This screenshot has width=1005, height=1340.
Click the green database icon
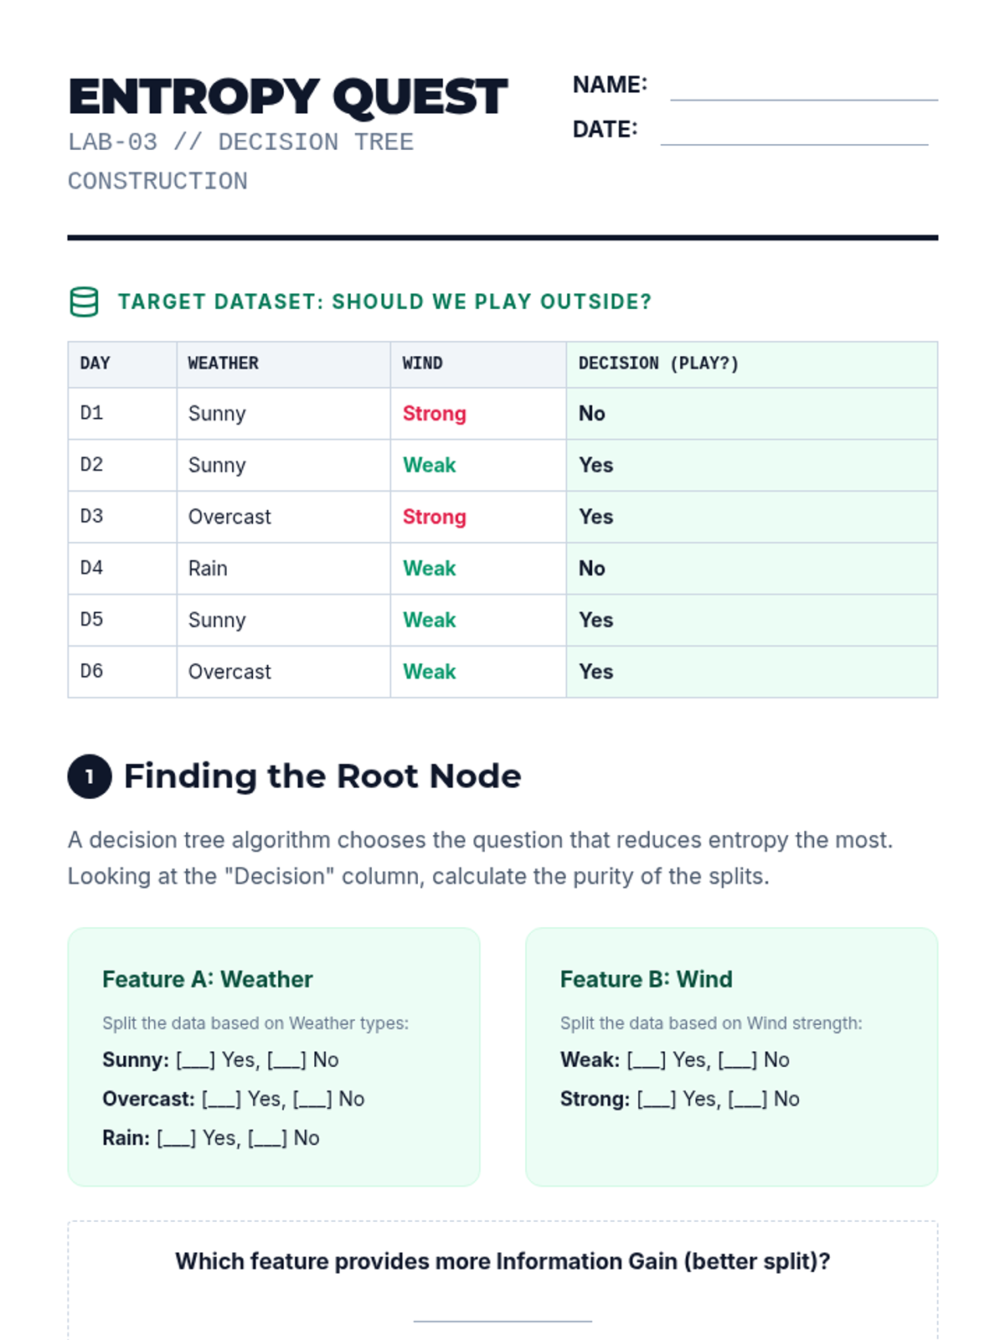84,301
